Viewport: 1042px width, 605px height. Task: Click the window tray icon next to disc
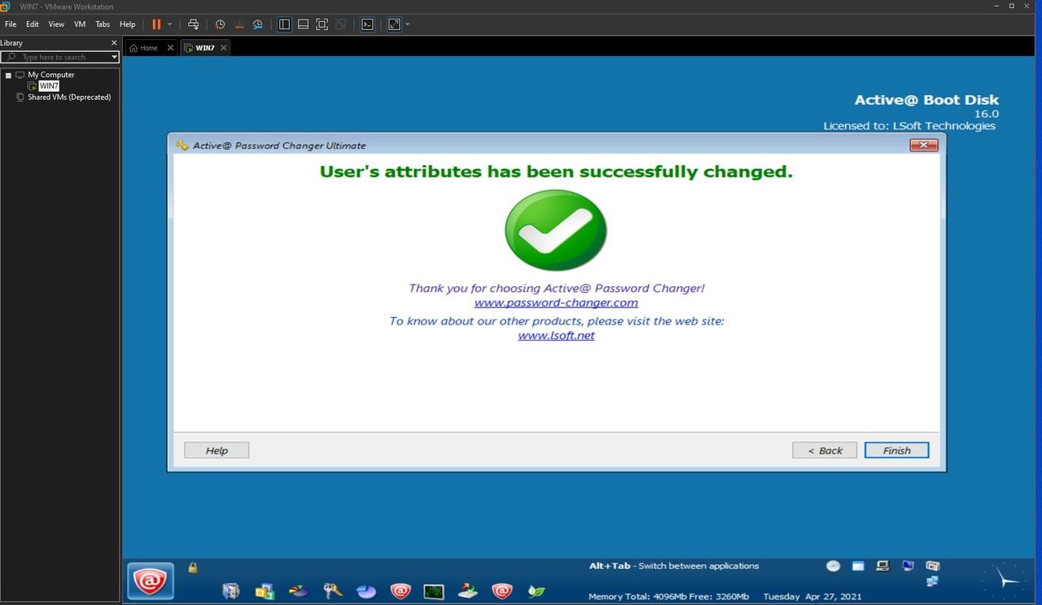[x=858, y=566]
